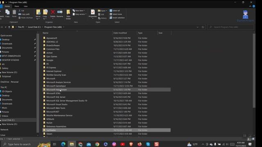
Task: Click the Edit command in Open group
Action: [101, 14]
